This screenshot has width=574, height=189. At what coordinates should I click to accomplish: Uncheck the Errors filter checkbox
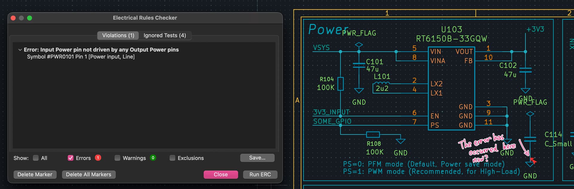point(71,158)
